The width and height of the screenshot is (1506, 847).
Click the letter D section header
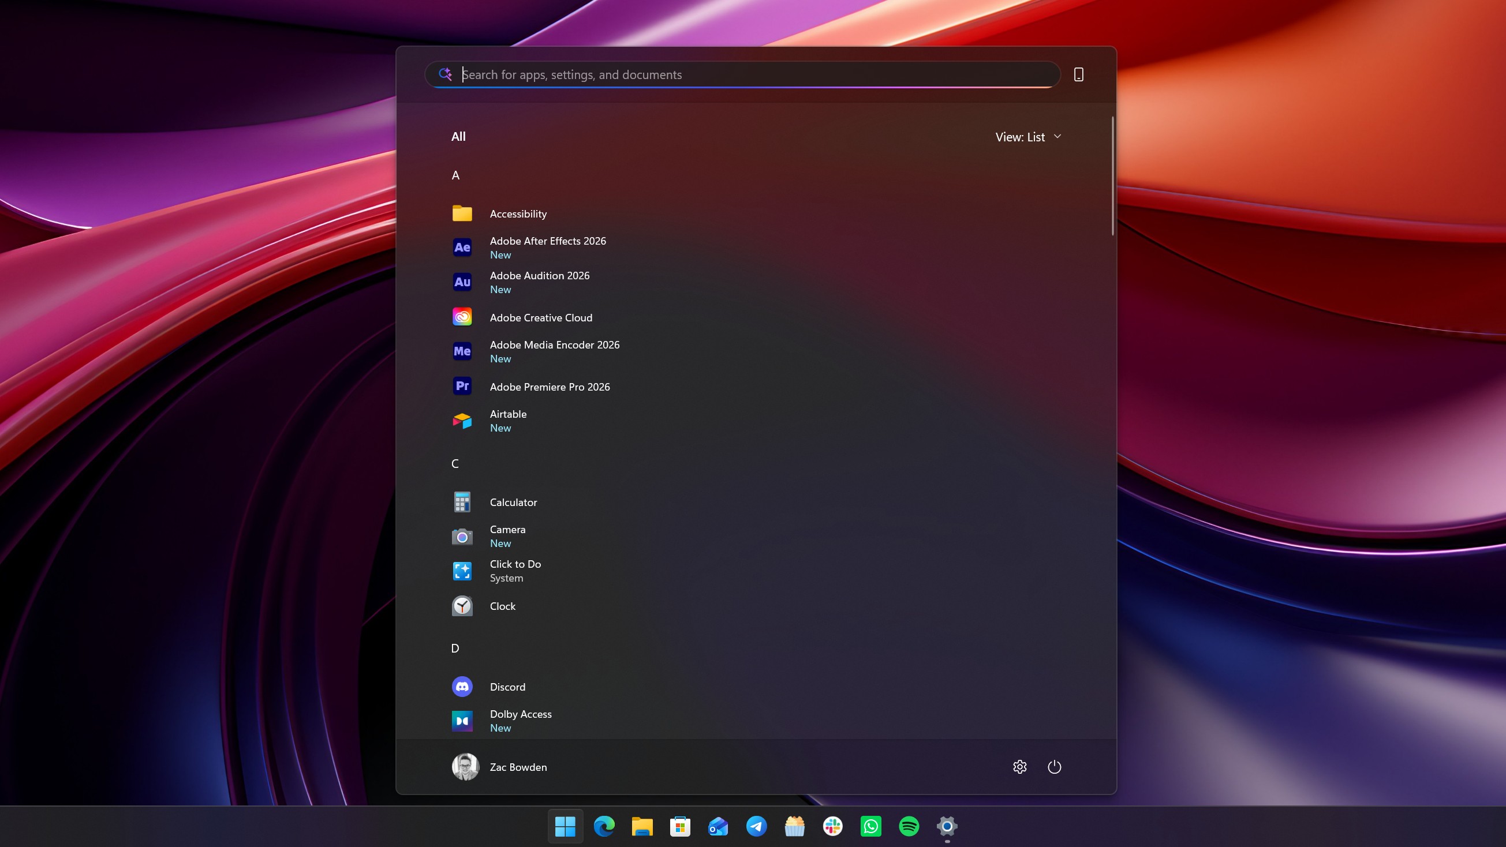[x=455, y=649]
